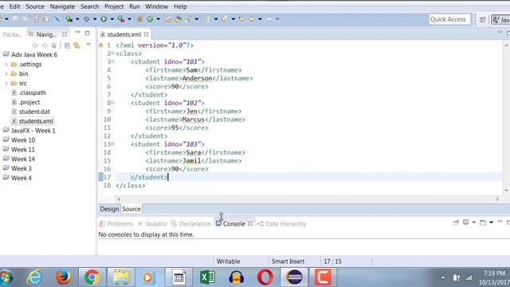Close the students.xml editor tab

tap(147, 34)
